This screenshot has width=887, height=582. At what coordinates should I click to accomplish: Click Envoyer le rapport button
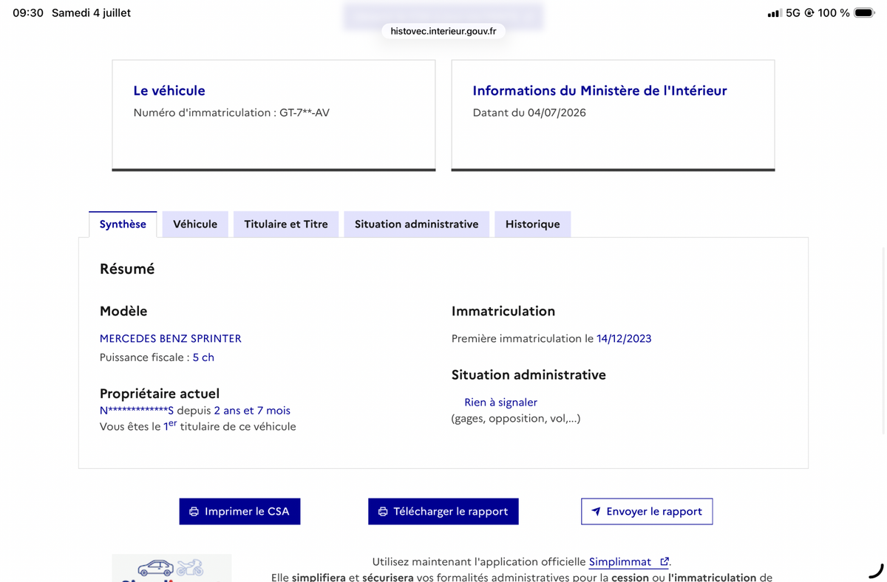tap(647, 511)
